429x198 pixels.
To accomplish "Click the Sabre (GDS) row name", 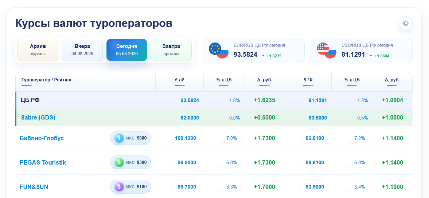I will click(38, 118).
